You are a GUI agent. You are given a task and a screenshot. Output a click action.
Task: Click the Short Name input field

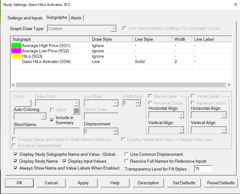[x=47, y=131]
